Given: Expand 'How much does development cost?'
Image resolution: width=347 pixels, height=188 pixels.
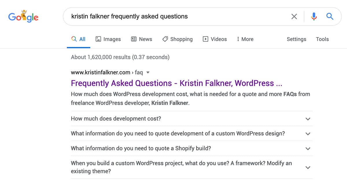Looking at the screenshot, I should (191, 119).
